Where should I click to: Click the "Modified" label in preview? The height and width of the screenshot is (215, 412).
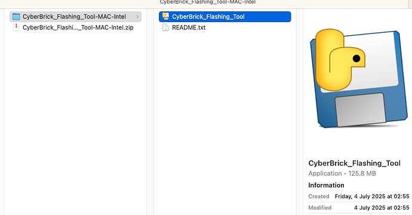tap(320, 208)
